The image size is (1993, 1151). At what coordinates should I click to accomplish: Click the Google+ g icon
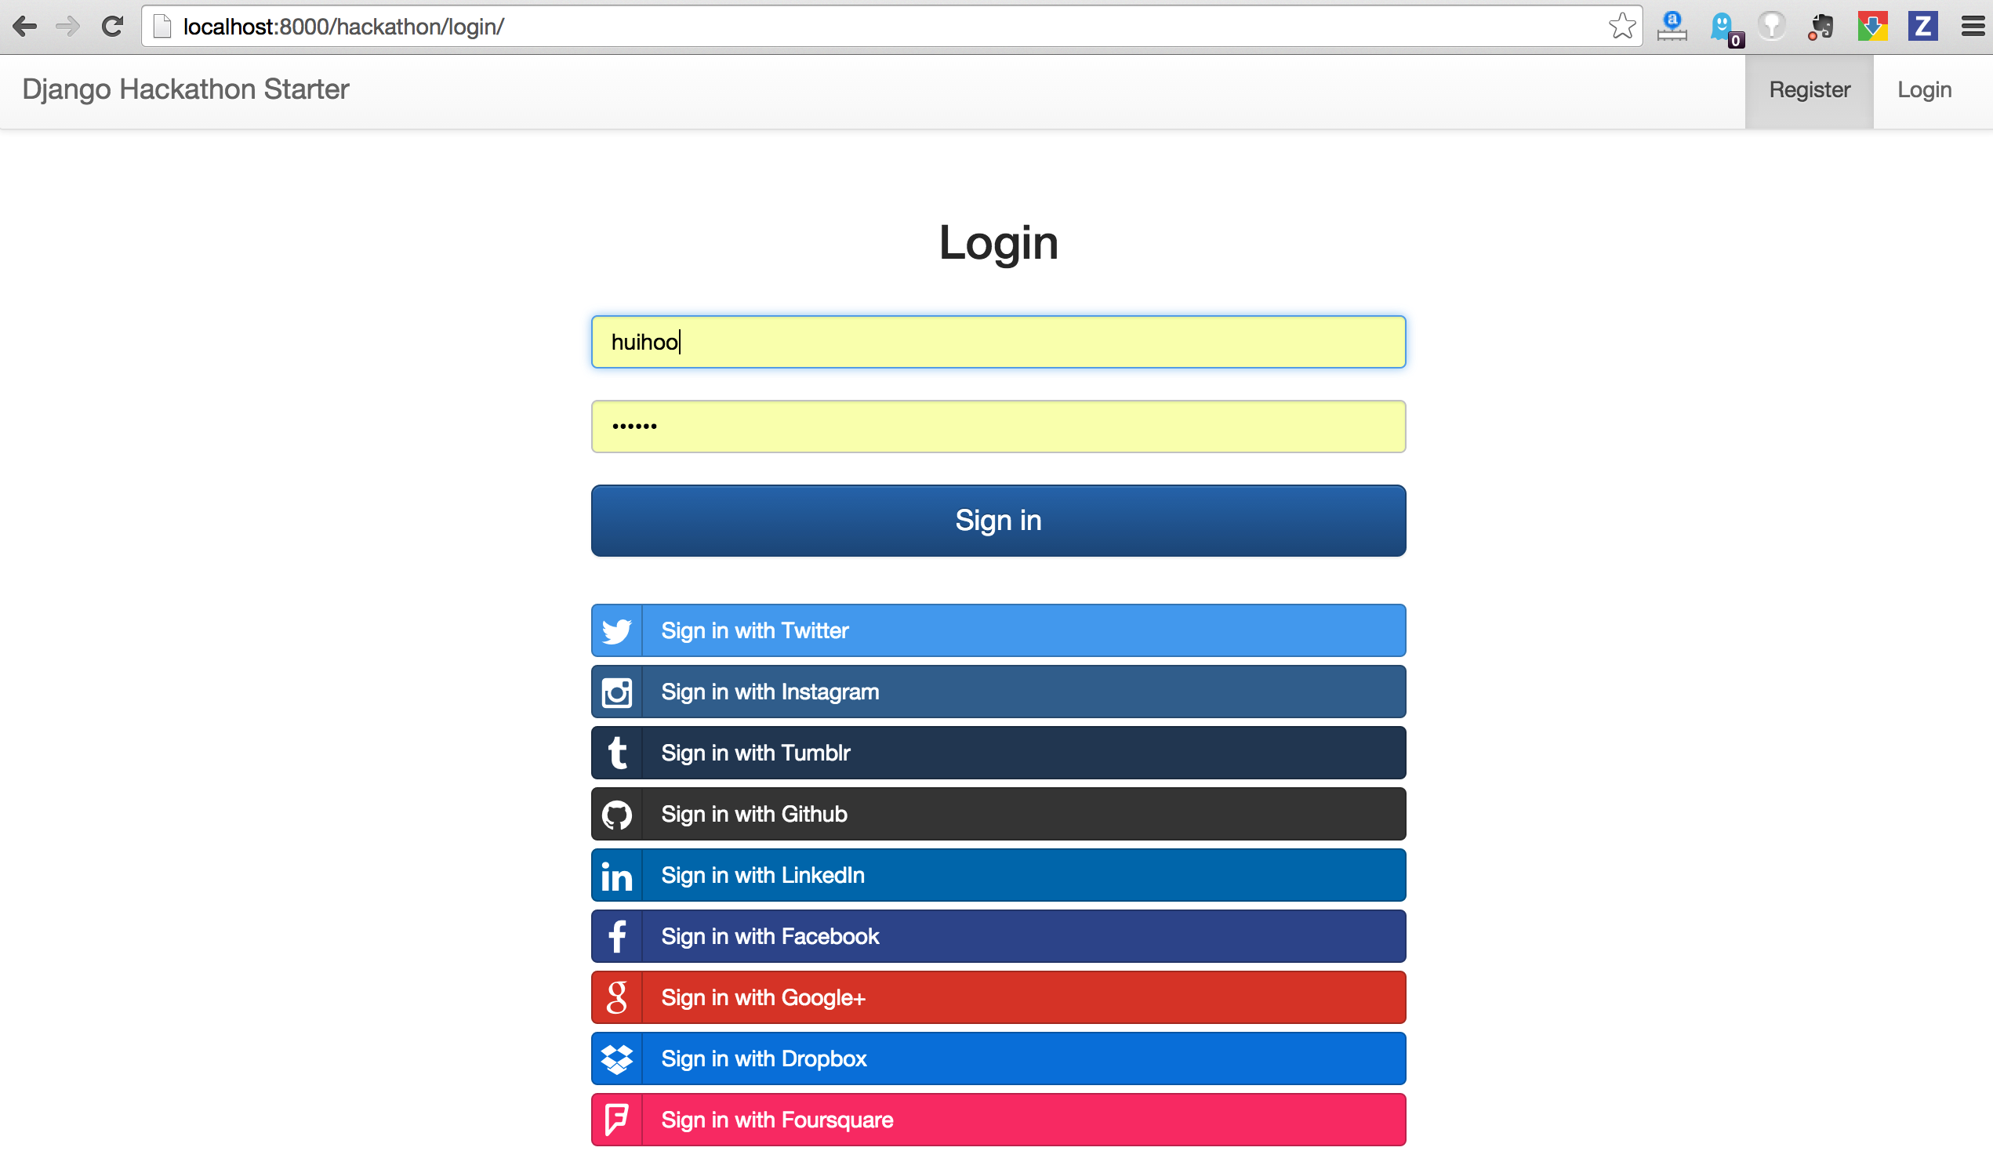[616, 997]
